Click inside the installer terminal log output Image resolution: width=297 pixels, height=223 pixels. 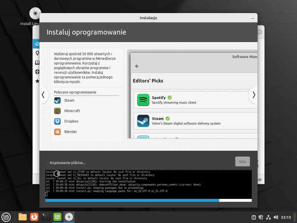pos(148,184)
